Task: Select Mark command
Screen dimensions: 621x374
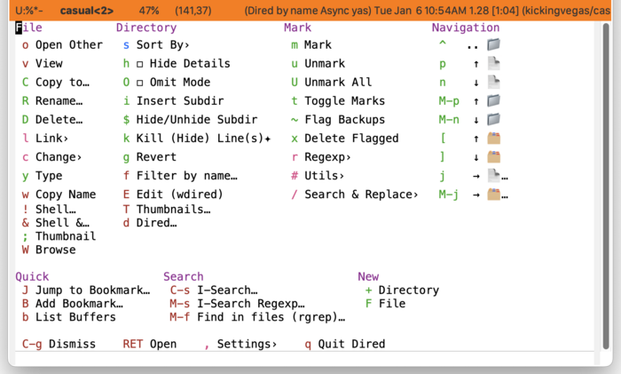Action: 318,44
